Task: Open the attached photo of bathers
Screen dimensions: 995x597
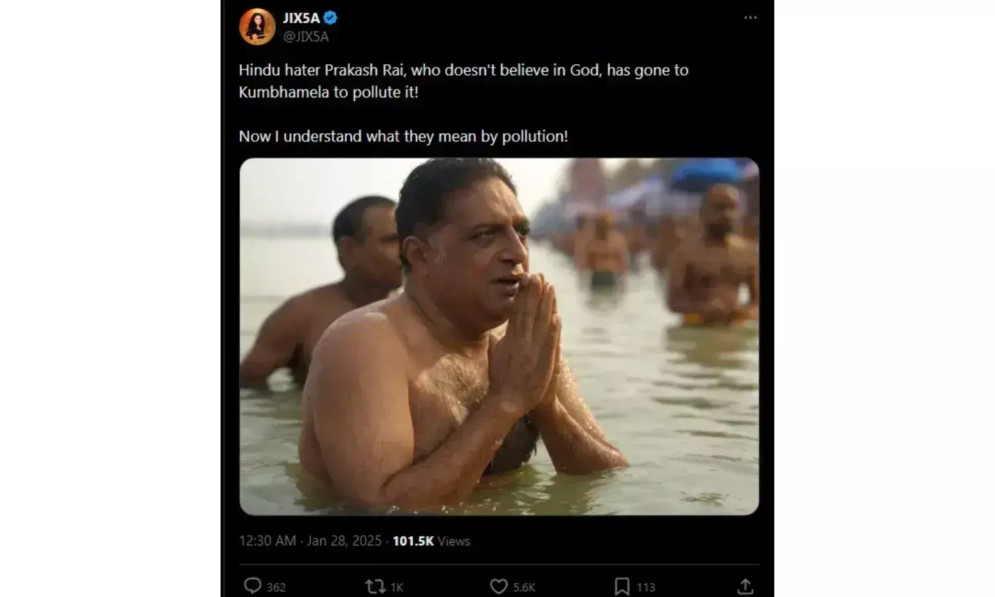Action: (499, 336)
